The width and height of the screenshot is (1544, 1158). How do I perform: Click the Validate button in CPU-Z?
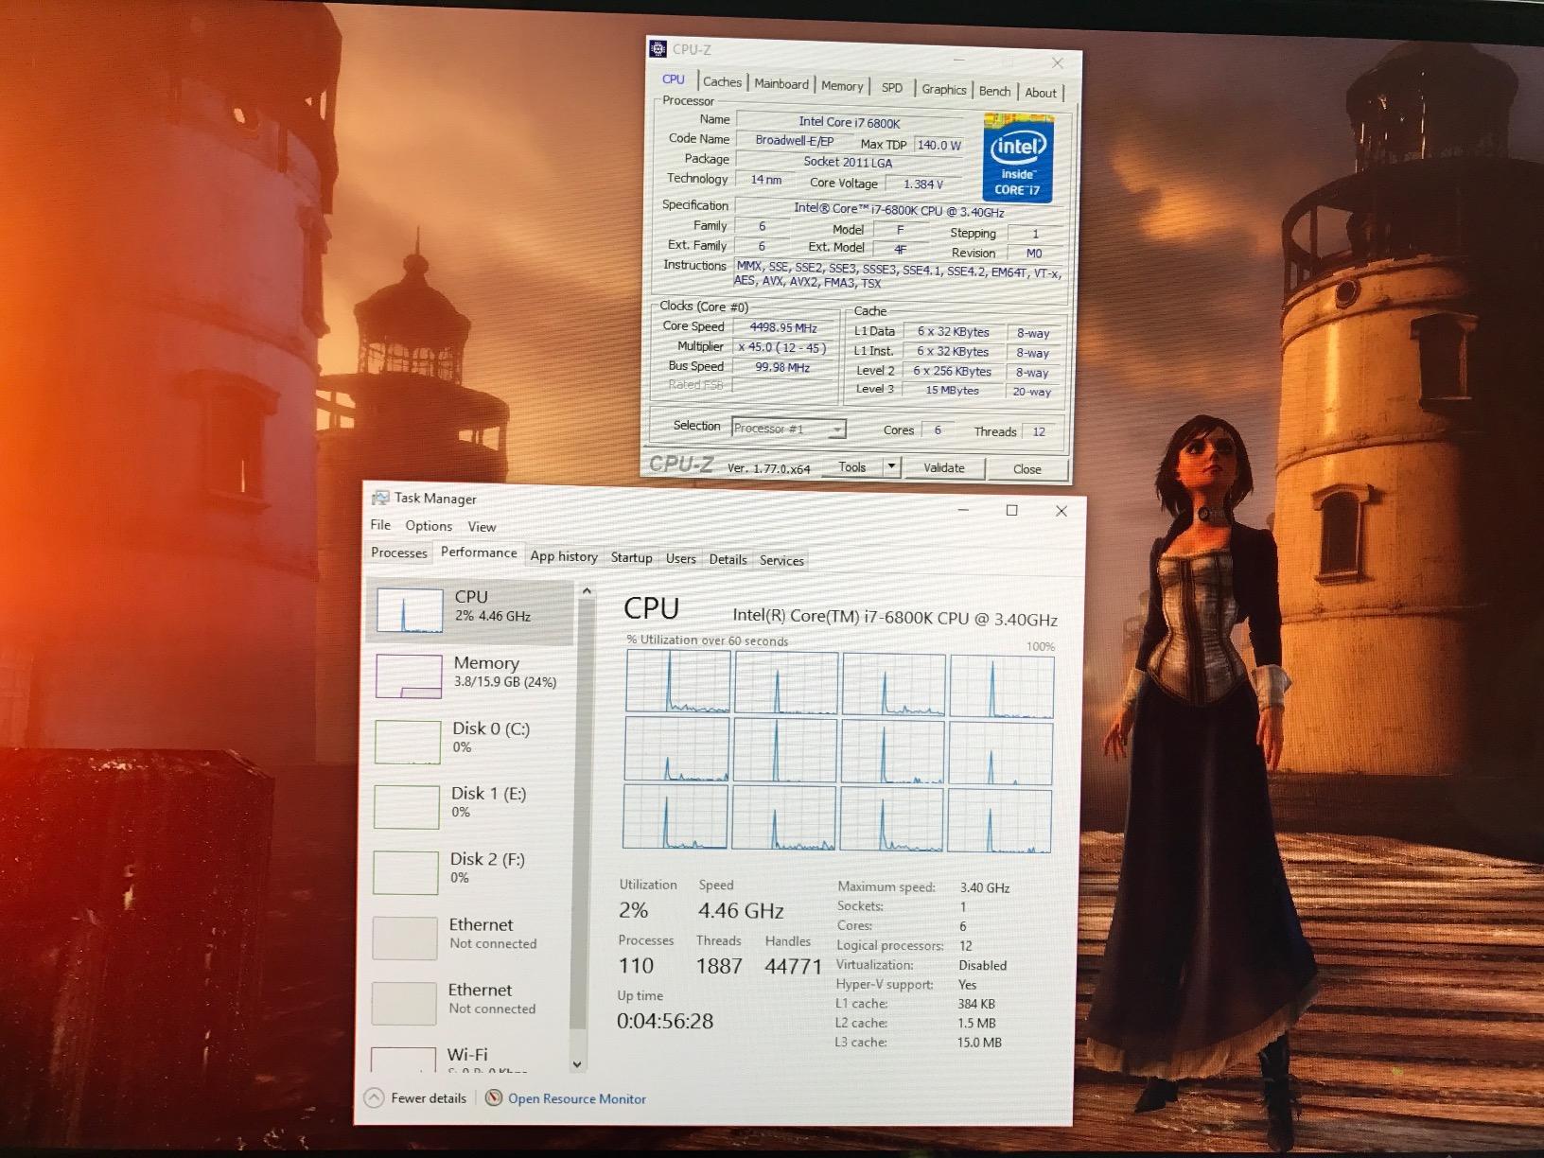pos(943,468)
